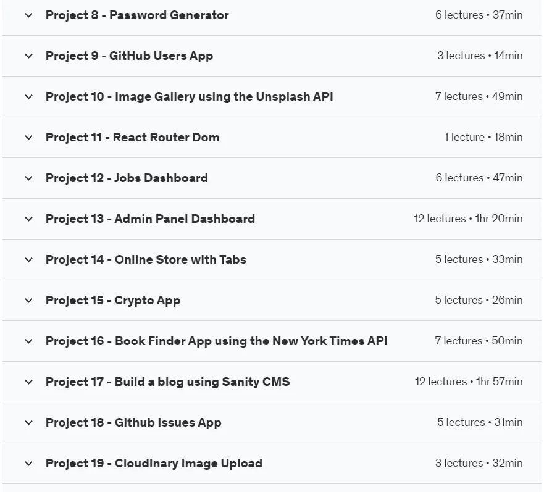
Task: Open the Project 19 - Cloudinary Image Upload title
Action: tap(154, 464)
